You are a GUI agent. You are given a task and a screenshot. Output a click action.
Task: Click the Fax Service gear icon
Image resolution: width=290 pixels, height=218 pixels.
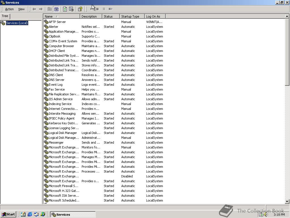click(46, 89)
